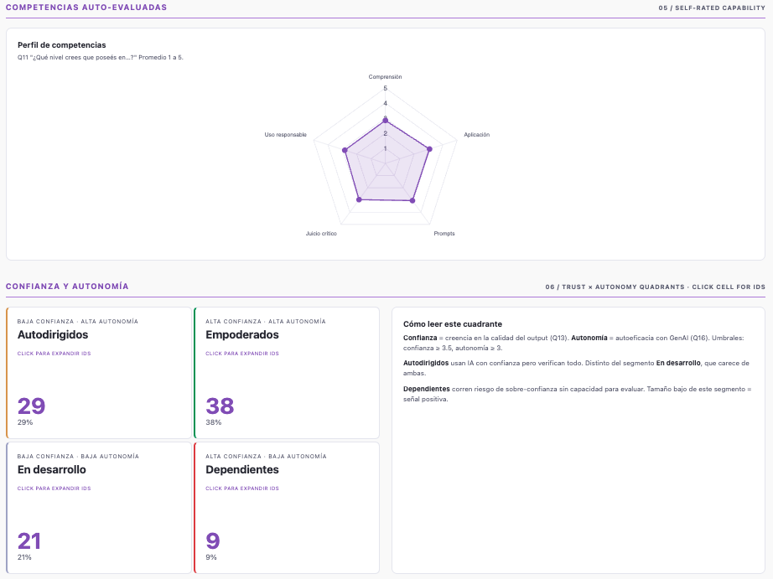The width and height of the screenshot is (773, 579).
Task: Click ALTA CONFIANZA · ALTA AUTONOMÍA label
Action: click(x=266, y=321)
